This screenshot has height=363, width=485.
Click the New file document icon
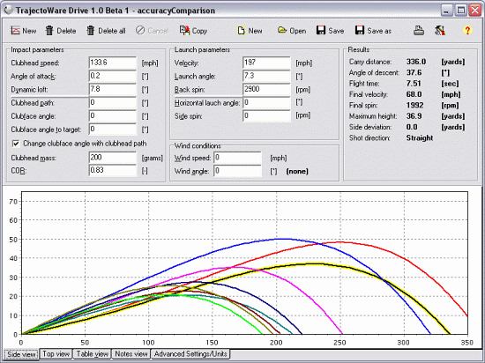coord(242,30)
